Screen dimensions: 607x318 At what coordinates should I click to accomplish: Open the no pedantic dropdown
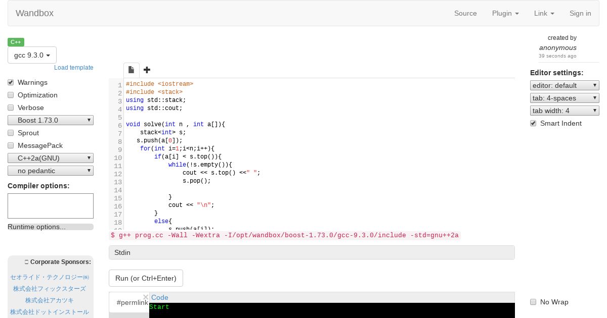51,171
